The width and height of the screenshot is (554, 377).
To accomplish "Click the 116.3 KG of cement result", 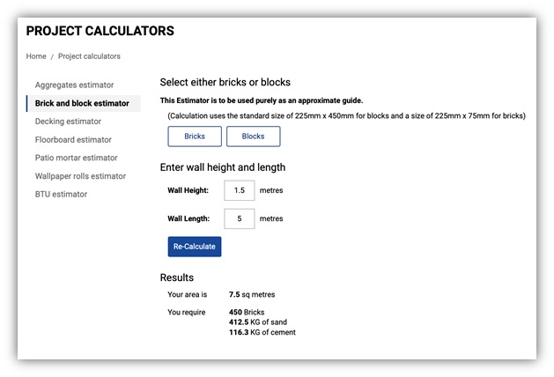I will coord(262,332).
